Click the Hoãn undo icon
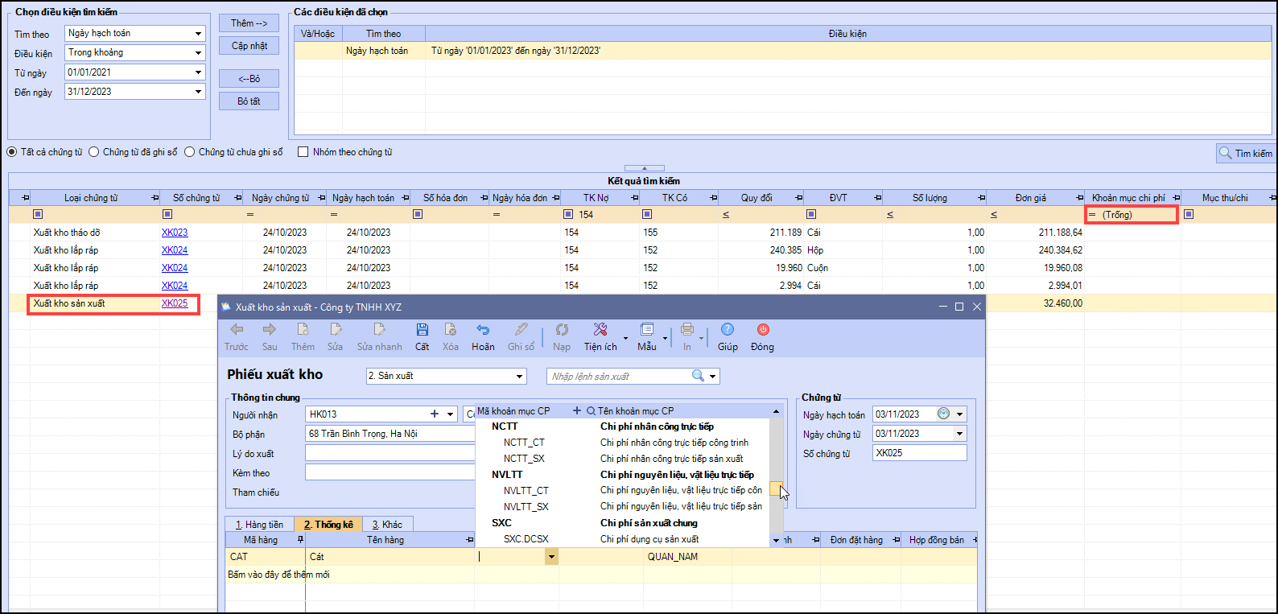 [483, 330]
